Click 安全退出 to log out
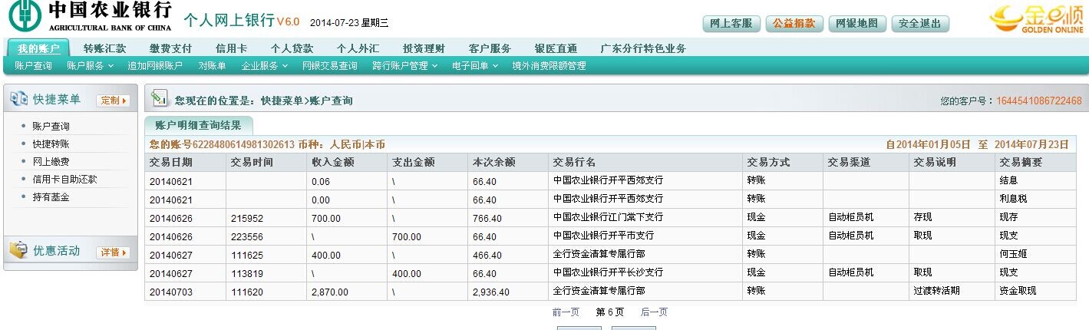This screenshot has height=330, width=1089. point(920,24)
